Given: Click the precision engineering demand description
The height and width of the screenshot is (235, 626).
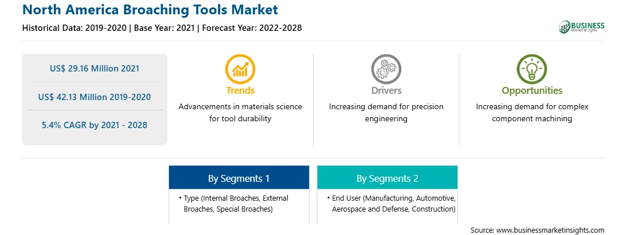Looking at the screenshot, I should 386,113.
